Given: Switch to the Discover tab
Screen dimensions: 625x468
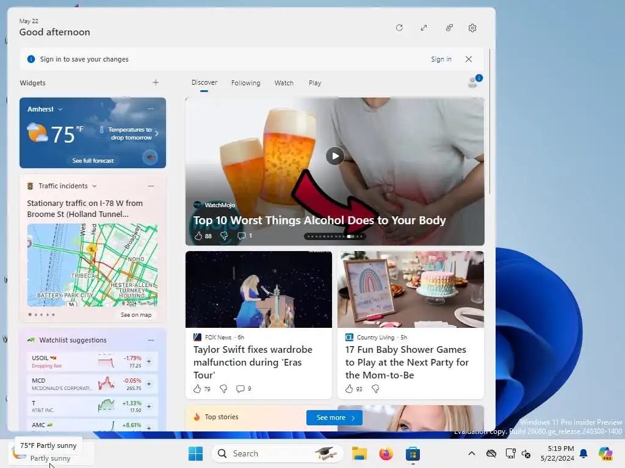Looking at the screenshot, I should (204, 82).
